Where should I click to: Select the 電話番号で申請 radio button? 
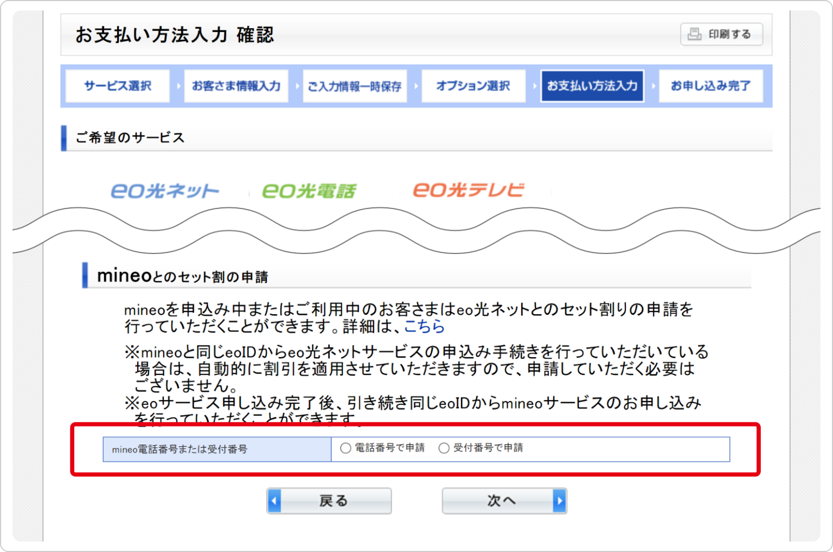[345, 448]
